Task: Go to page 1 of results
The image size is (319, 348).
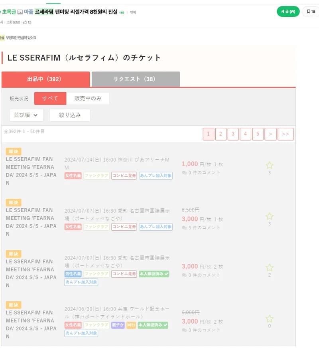Action: [x=209, y=134]
